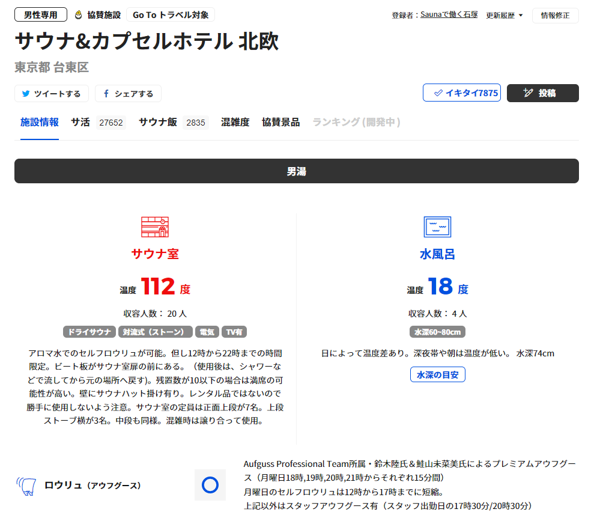Go to the 混雑度 tab

[x=235, y=122]
